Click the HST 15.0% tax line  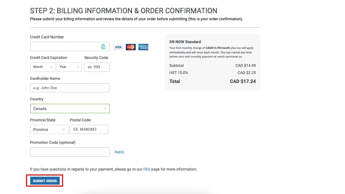[x=179, y=73]
